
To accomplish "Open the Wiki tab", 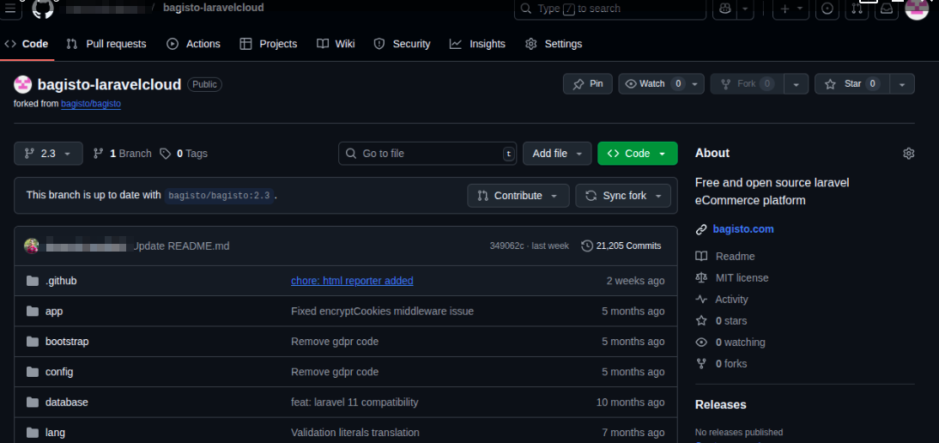I will tap(336, 44).
